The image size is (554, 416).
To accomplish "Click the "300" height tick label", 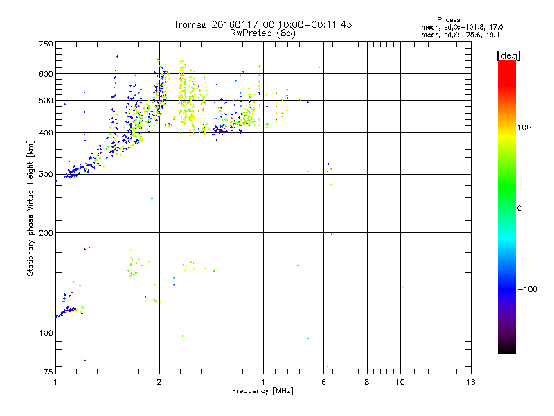I will pos(46,174).
